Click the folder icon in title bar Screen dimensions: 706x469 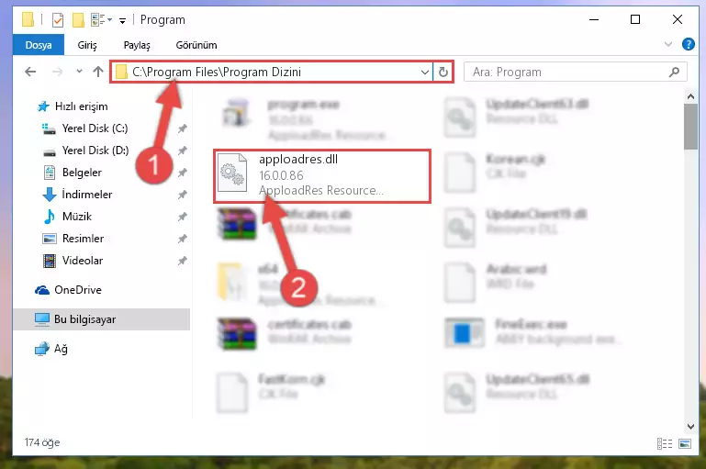[28, 19]
